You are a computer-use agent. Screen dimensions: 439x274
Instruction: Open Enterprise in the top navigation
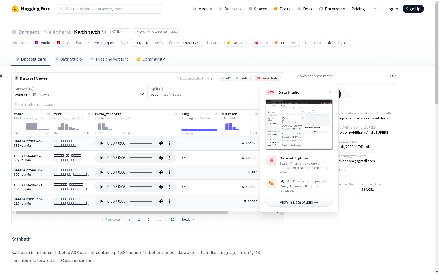(332, 9)
